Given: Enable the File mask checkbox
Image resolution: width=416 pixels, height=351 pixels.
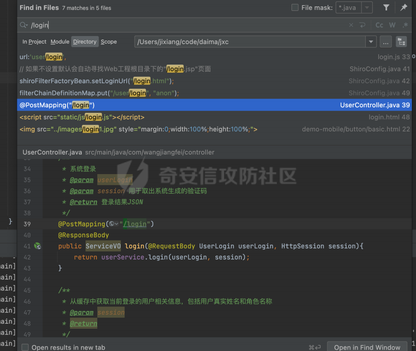Looking at the screenshot, I should coord(295,7).
